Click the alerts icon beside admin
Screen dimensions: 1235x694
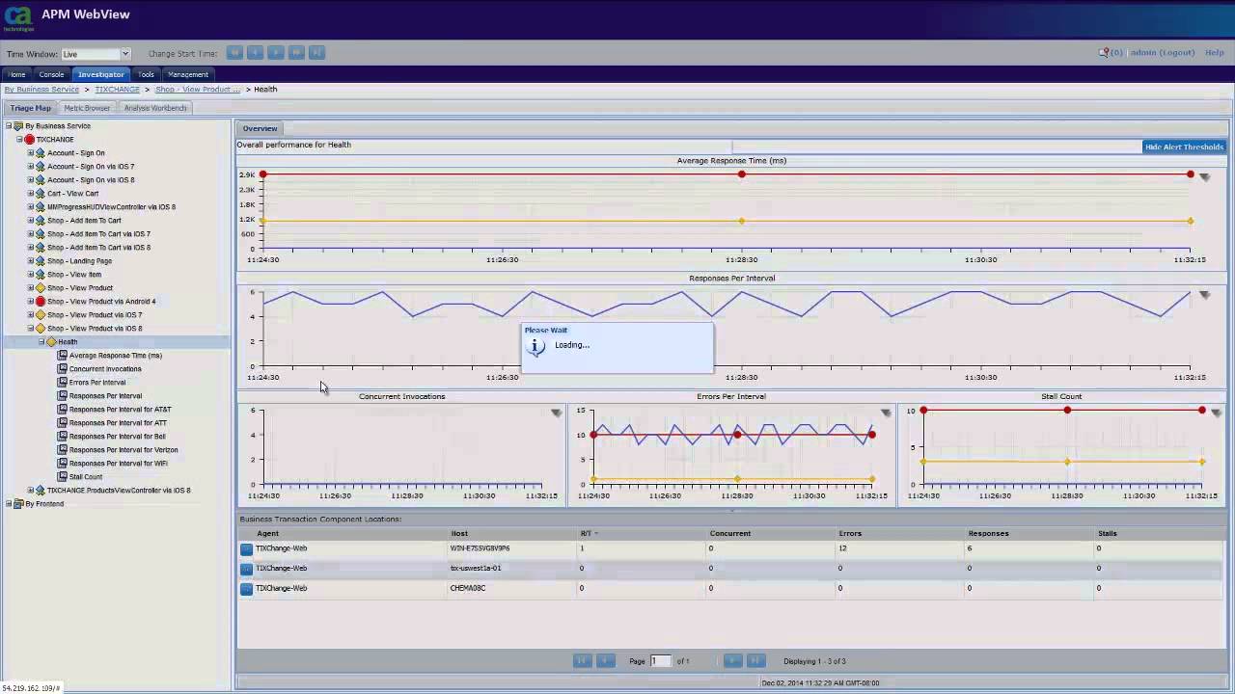[1104, 53]
